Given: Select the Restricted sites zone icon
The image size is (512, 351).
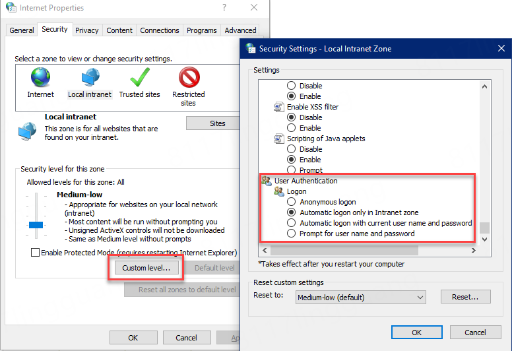Looking at the screenshot, I should pos(189,79).
